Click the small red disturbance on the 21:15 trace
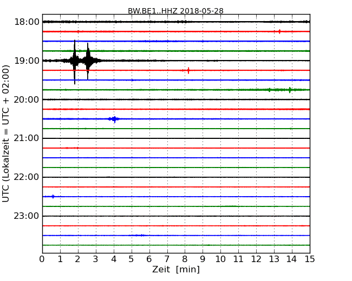This screenshot has height=281, width=352. pyautogui.click(x=72, y=148)
